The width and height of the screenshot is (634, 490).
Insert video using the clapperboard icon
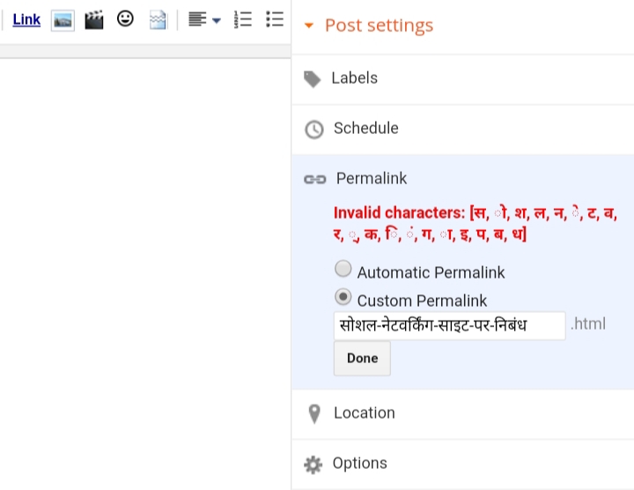94,19
